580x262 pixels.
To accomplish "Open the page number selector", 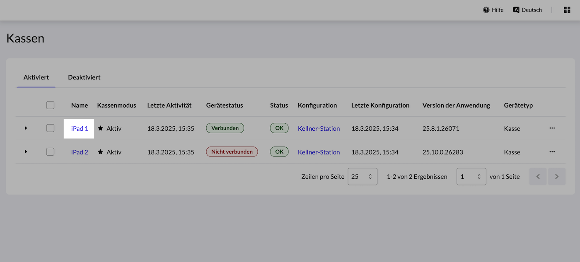I will click(x=471, y=176).
